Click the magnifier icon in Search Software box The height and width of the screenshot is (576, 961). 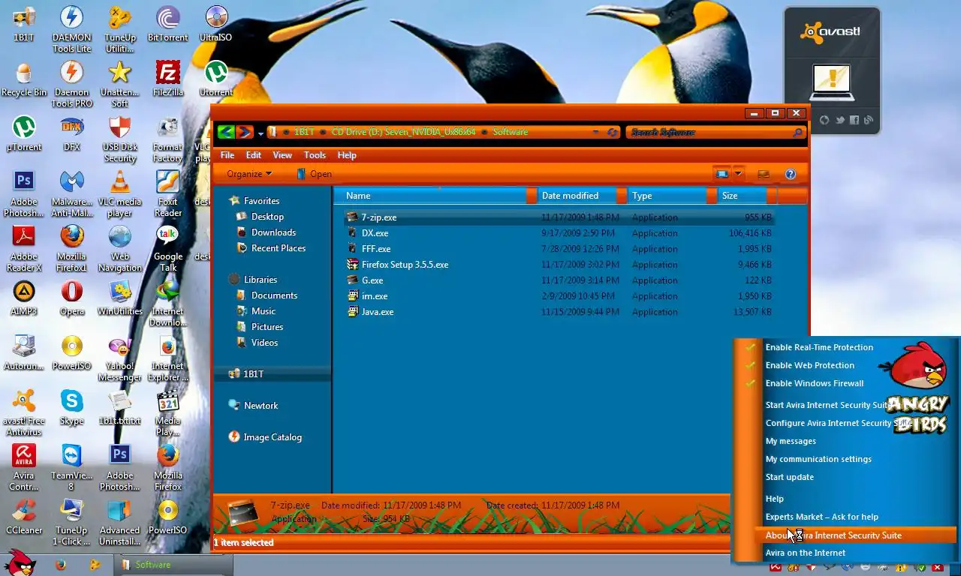[797, 133]
